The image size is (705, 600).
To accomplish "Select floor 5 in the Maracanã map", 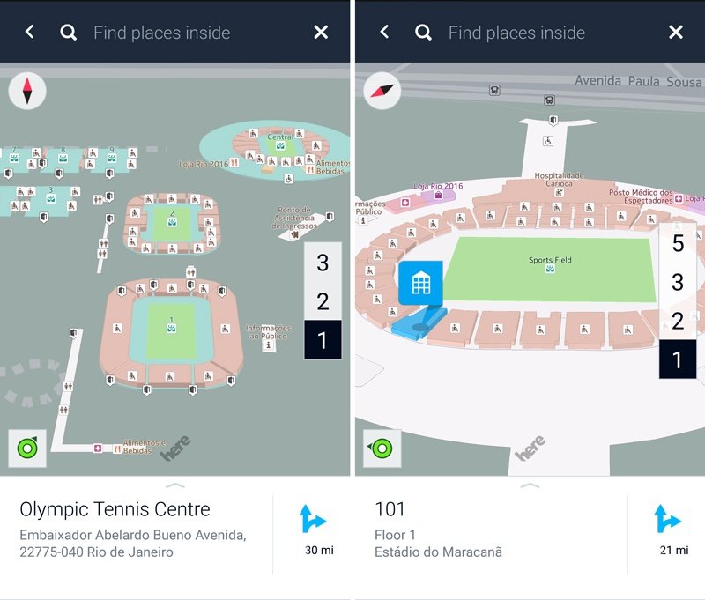I will 678,243.
